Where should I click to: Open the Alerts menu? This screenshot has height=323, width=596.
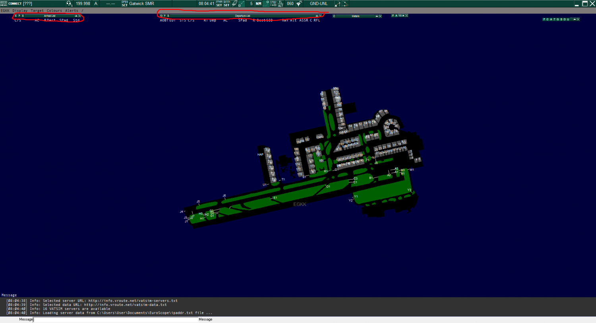point(72,11)
